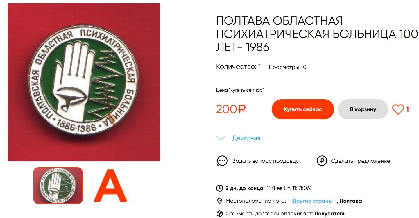
Task: Click the favorites count number 1
Action: click(x=407, y=109)
